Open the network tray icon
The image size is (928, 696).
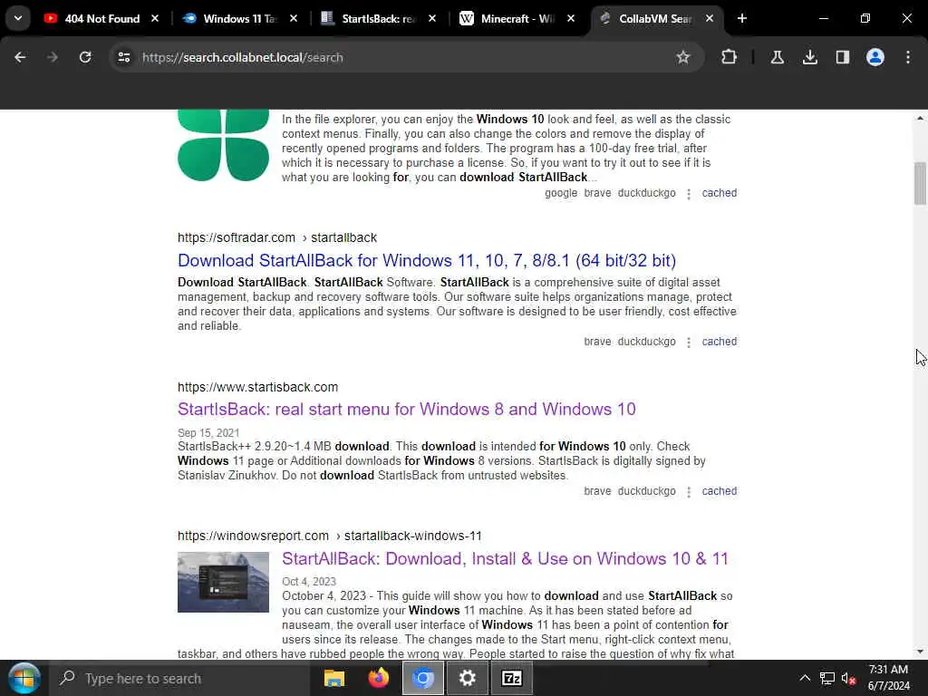click(x=827, y=678)
